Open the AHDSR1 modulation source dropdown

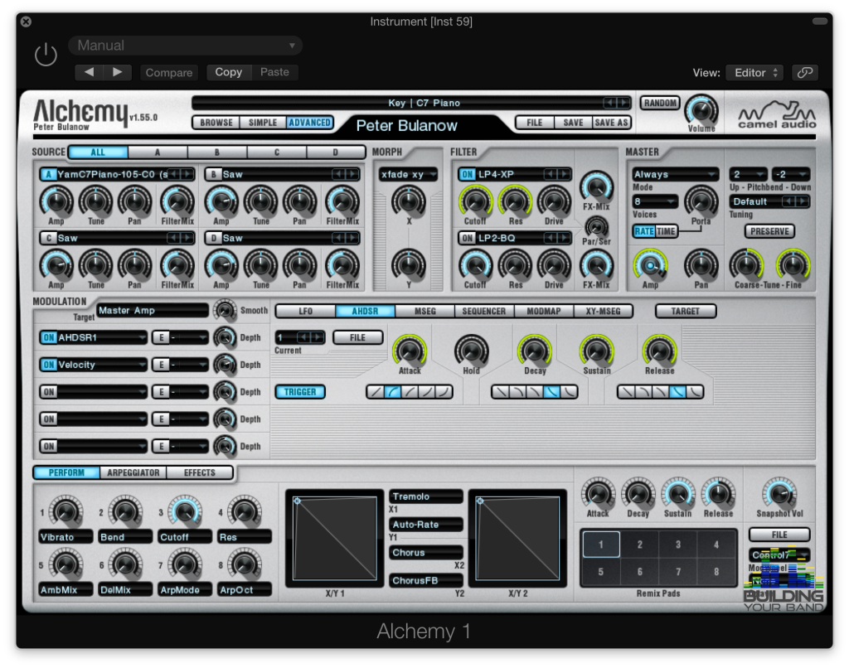[102, 338]
